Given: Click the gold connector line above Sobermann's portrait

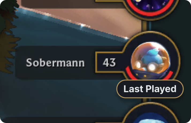Looking at the screenshot, I should [144, 26].
